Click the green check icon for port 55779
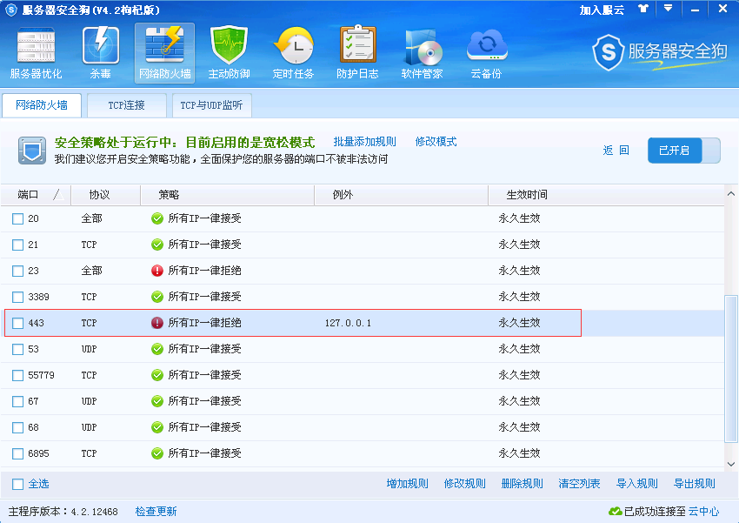This screenshot has width=739, height=523. click(157, 375)
